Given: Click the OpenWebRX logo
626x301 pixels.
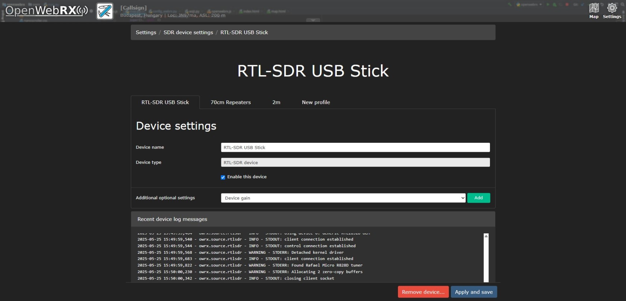Looking at the screenshot, I should tap(47, 10).
